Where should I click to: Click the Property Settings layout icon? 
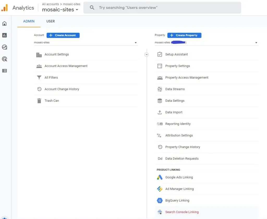click(160, 66)
